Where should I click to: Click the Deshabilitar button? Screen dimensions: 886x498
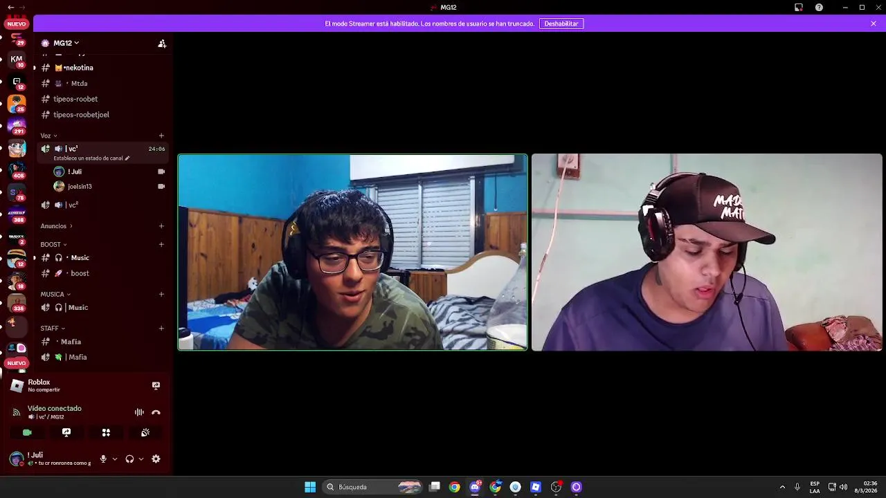pyautogui.click(x=561, y=24)
